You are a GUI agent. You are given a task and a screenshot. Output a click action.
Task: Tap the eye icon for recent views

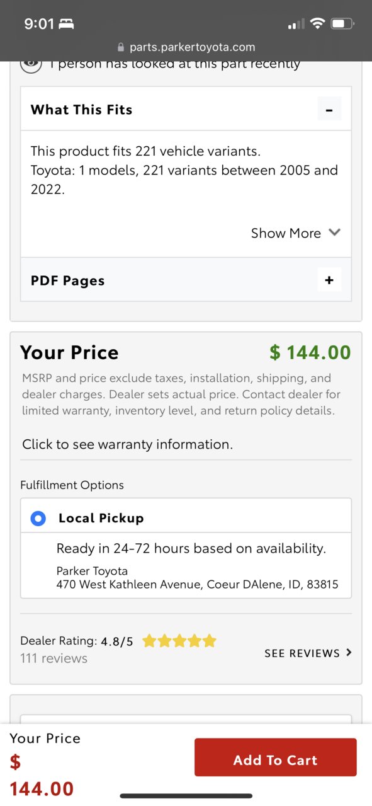(x=31, y=64)
